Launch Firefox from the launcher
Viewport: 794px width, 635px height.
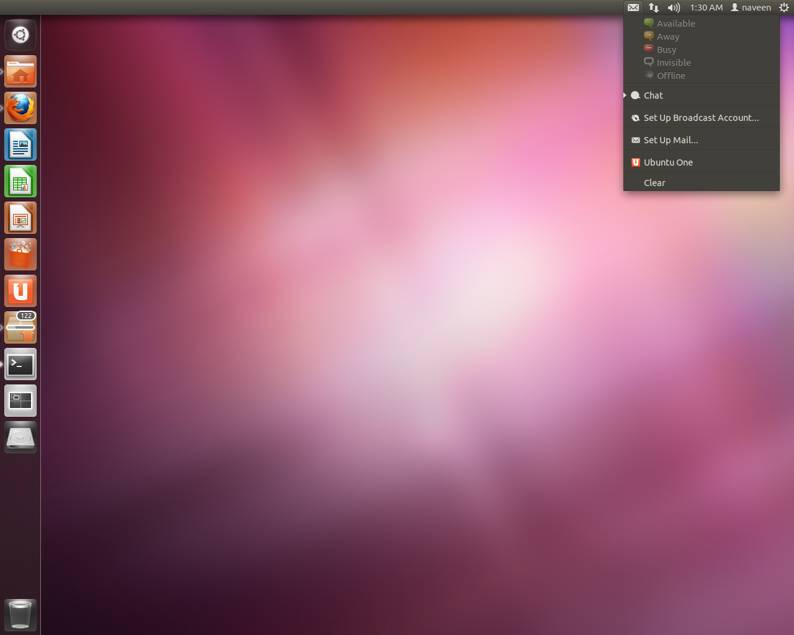[20, 107]
